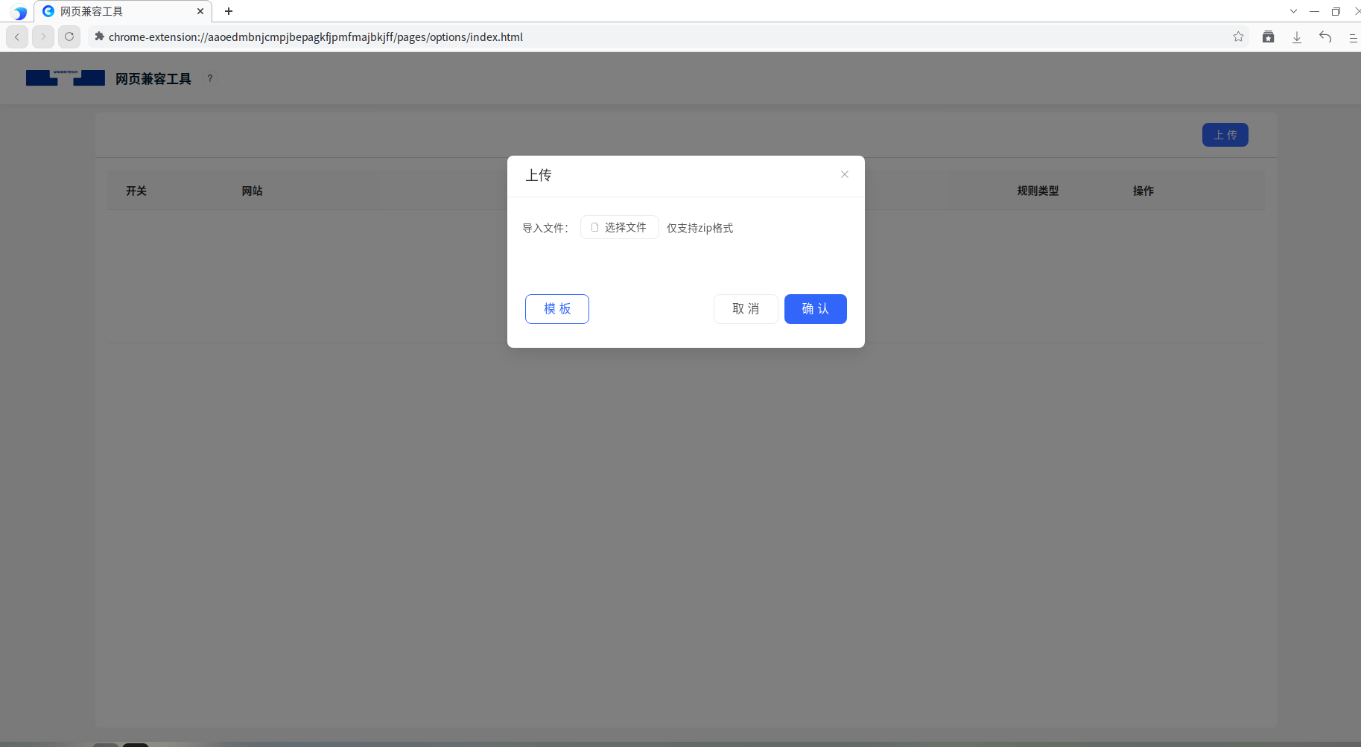Cancel the dialog with the 取消 button
The height and width of the screenshot is (747, 1361).
click(745, 308)
